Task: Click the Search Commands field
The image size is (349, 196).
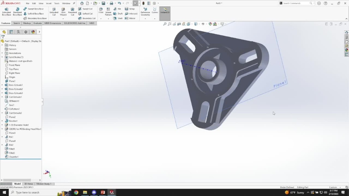Action: 297,3
